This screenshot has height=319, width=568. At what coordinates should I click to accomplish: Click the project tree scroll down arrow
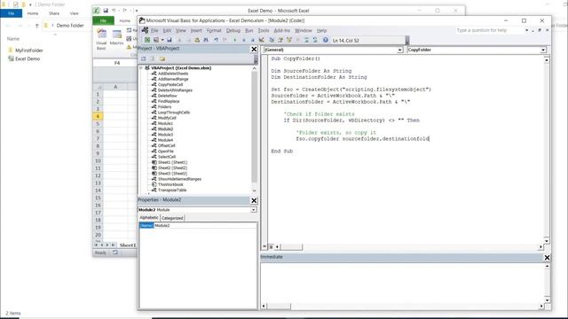[x=254, y=191]
